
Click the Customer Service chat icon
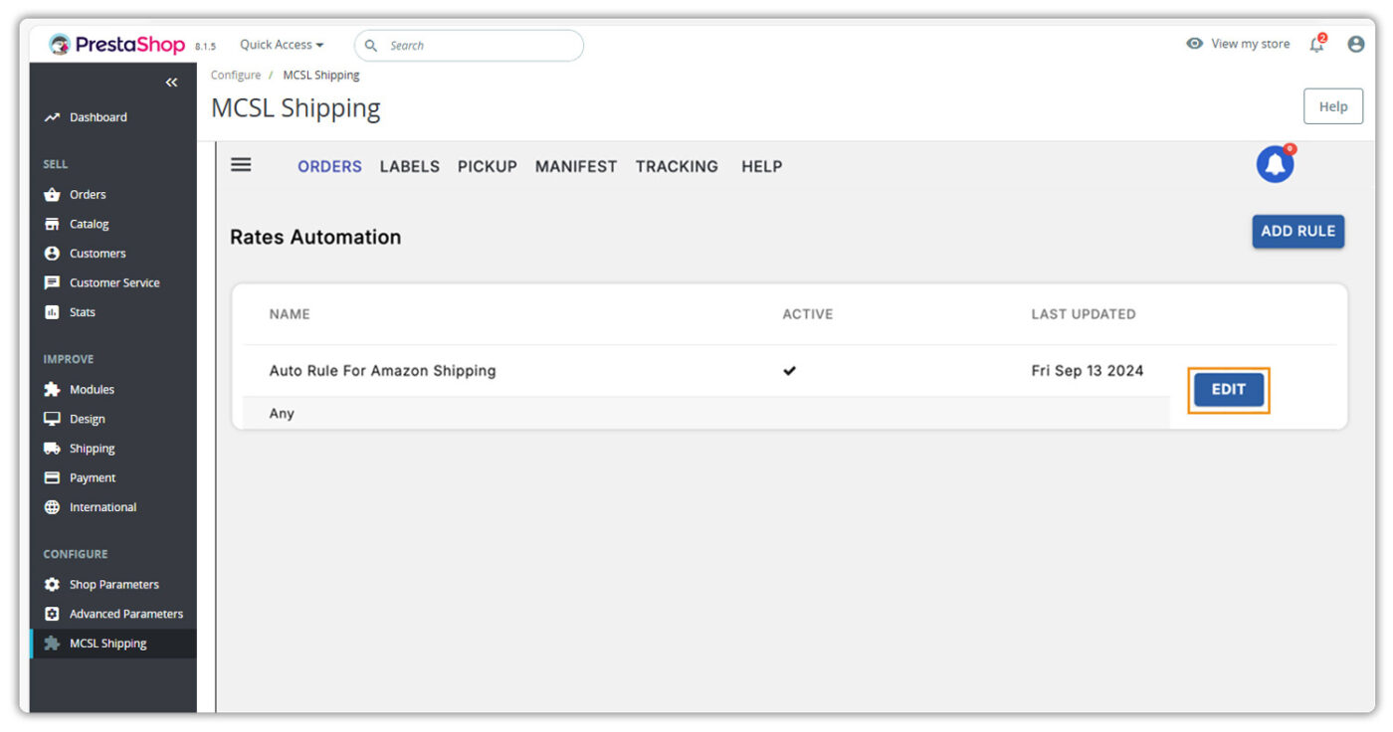52,282
